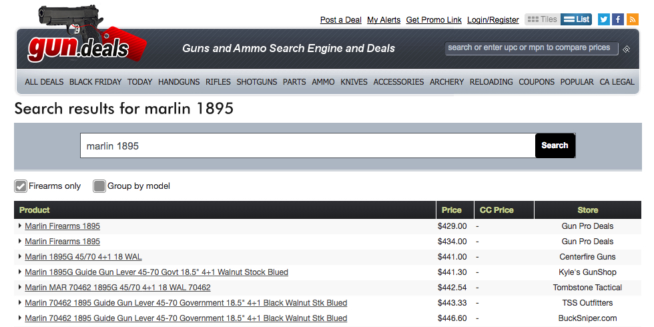Open Marlin 1895G 45/70 4+1 18 WAL link
The height and width of the screenshot is (327, 654).
[x=83, y=257]
